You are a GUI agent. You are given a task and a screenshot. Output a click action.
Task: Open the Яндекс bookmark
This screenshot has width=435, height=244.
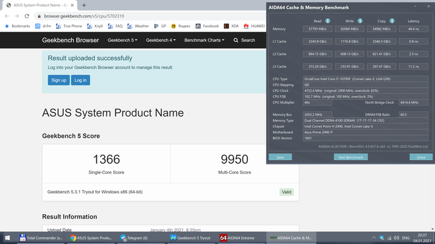pyautogui.click(x=181, y=26)
